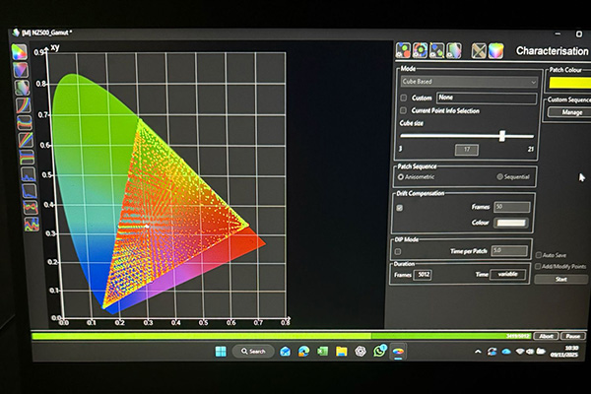The height and width of the screenshot is (394, 591).
Task: Click the Cube size slider handle
Action: pyautogui.click(x=502, y=136)
